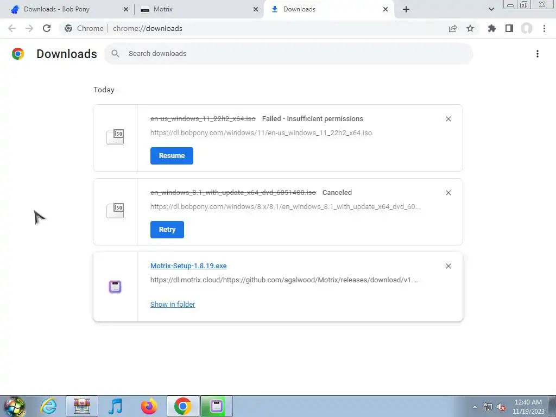This screenshot has width=556, height=417.
Task: Click the browser forward arrow
Action: tap(29, 28)
